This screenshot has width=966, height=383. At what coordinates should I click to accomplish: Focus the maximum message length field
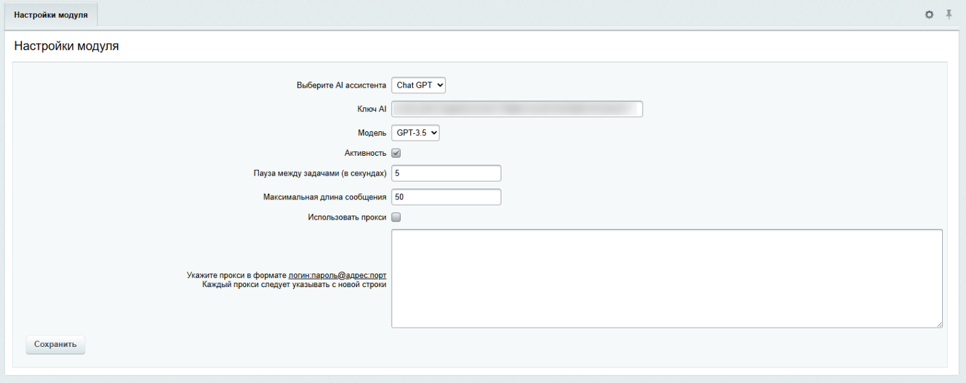(446, 197)
